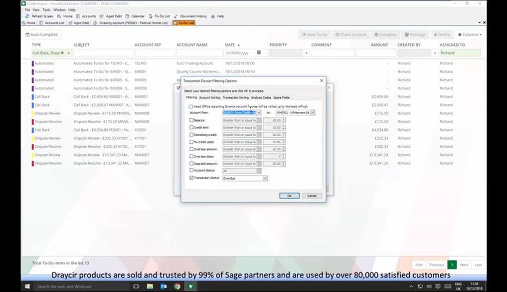Viewport: 507px width, 292px height.
Task: Click the Reassign button
Action: tap(415, 34)
